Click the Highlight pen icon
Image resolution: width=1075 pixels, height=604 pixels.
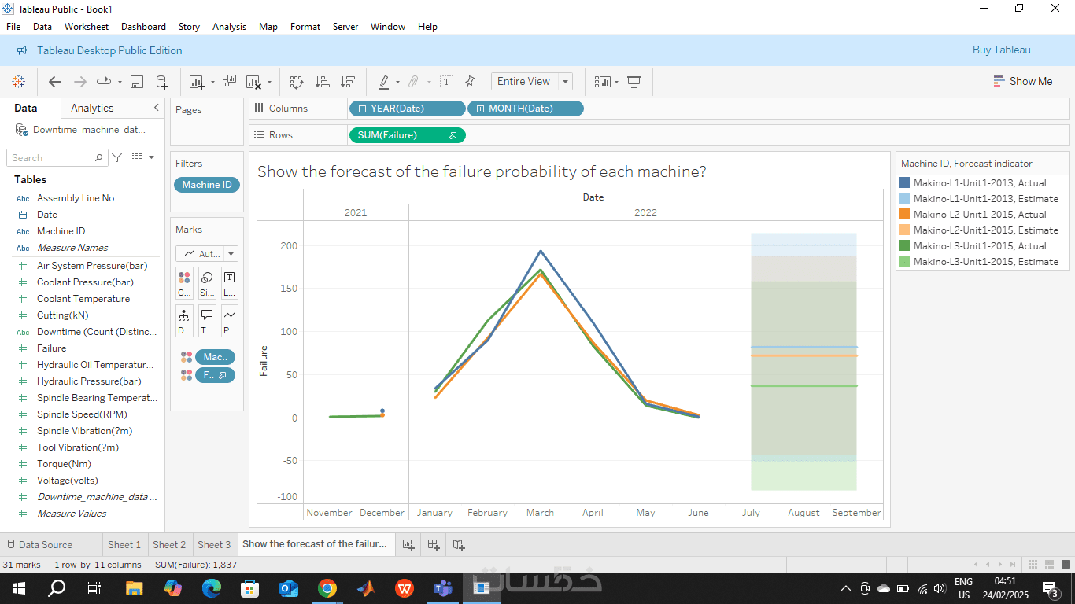click(x=384, y=82)
